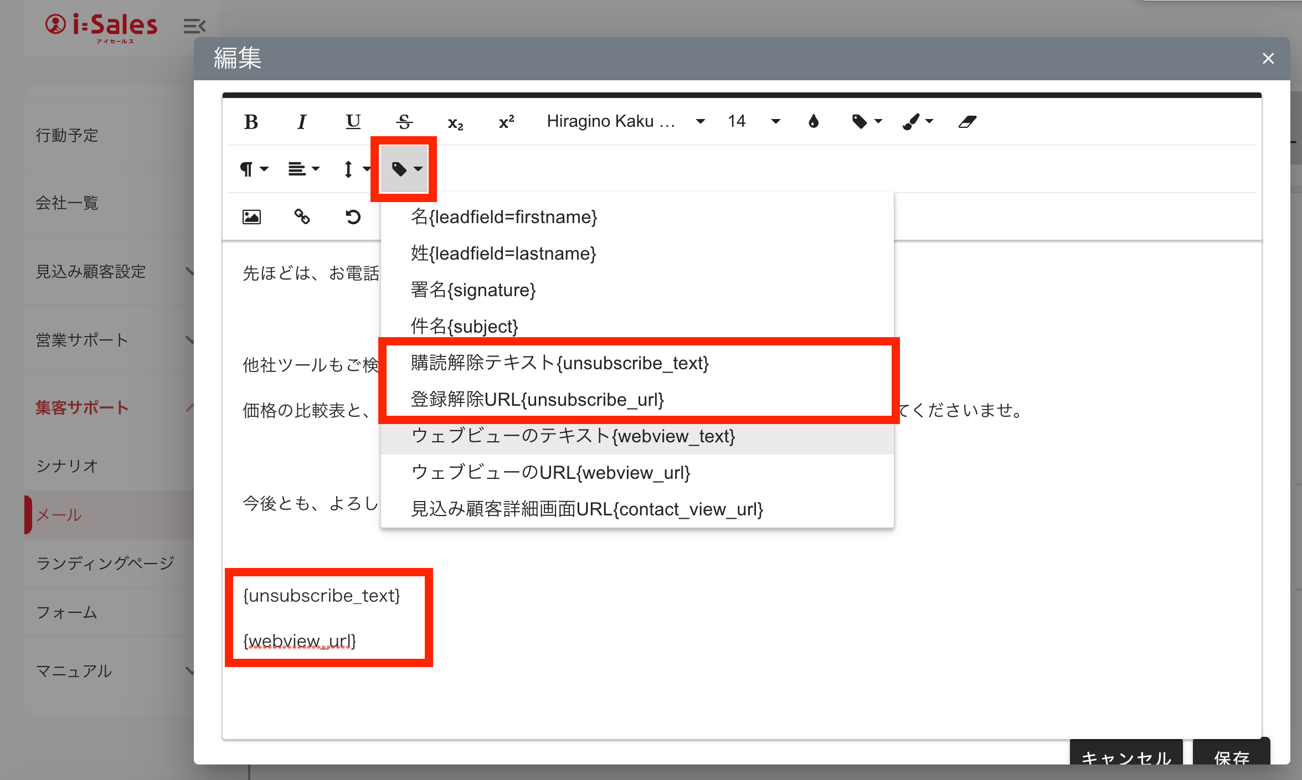Apply strikethrough formatting
Viewport: 1302px width, 780px height.
point(404,122)
